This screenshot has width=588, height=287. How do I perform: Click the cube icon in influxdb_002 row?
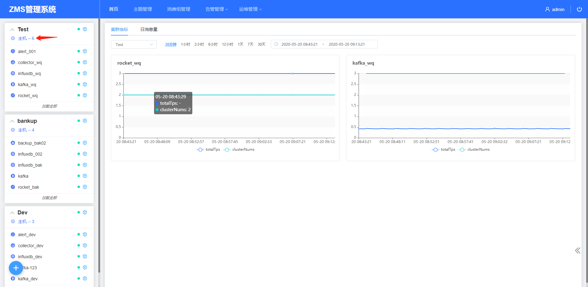click(85, 154)
